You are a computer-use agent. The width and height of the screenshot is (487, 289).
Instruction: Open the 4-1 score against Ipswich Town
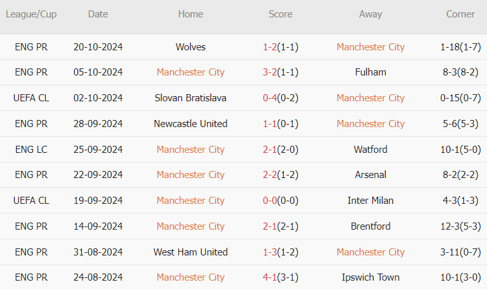click(x=270, y=277)
